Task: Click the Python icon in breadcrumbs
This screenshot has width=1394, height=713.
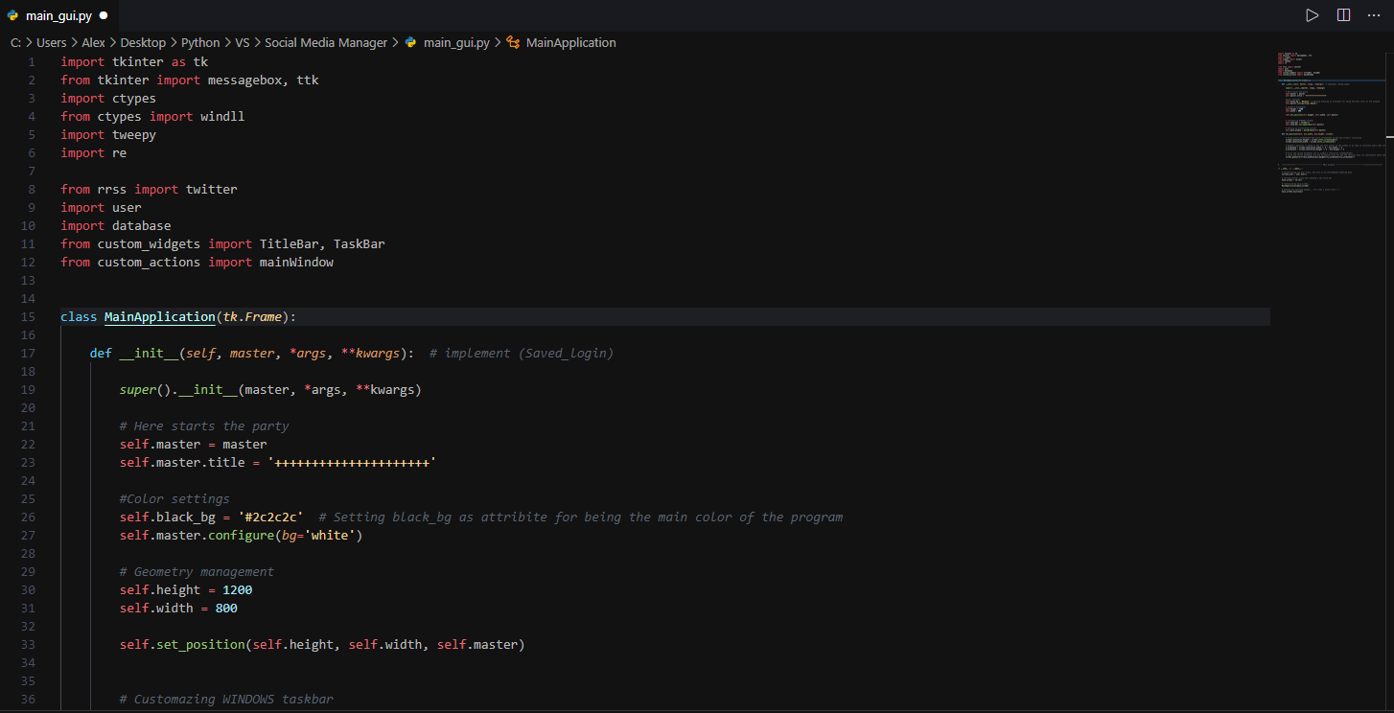Action: point(411,43)
